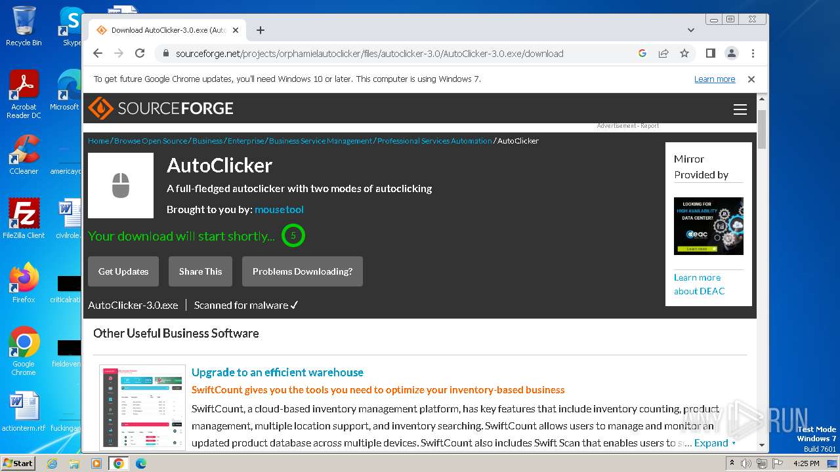
Task: Open the media player taskbar icon
Action: point(96,463)
